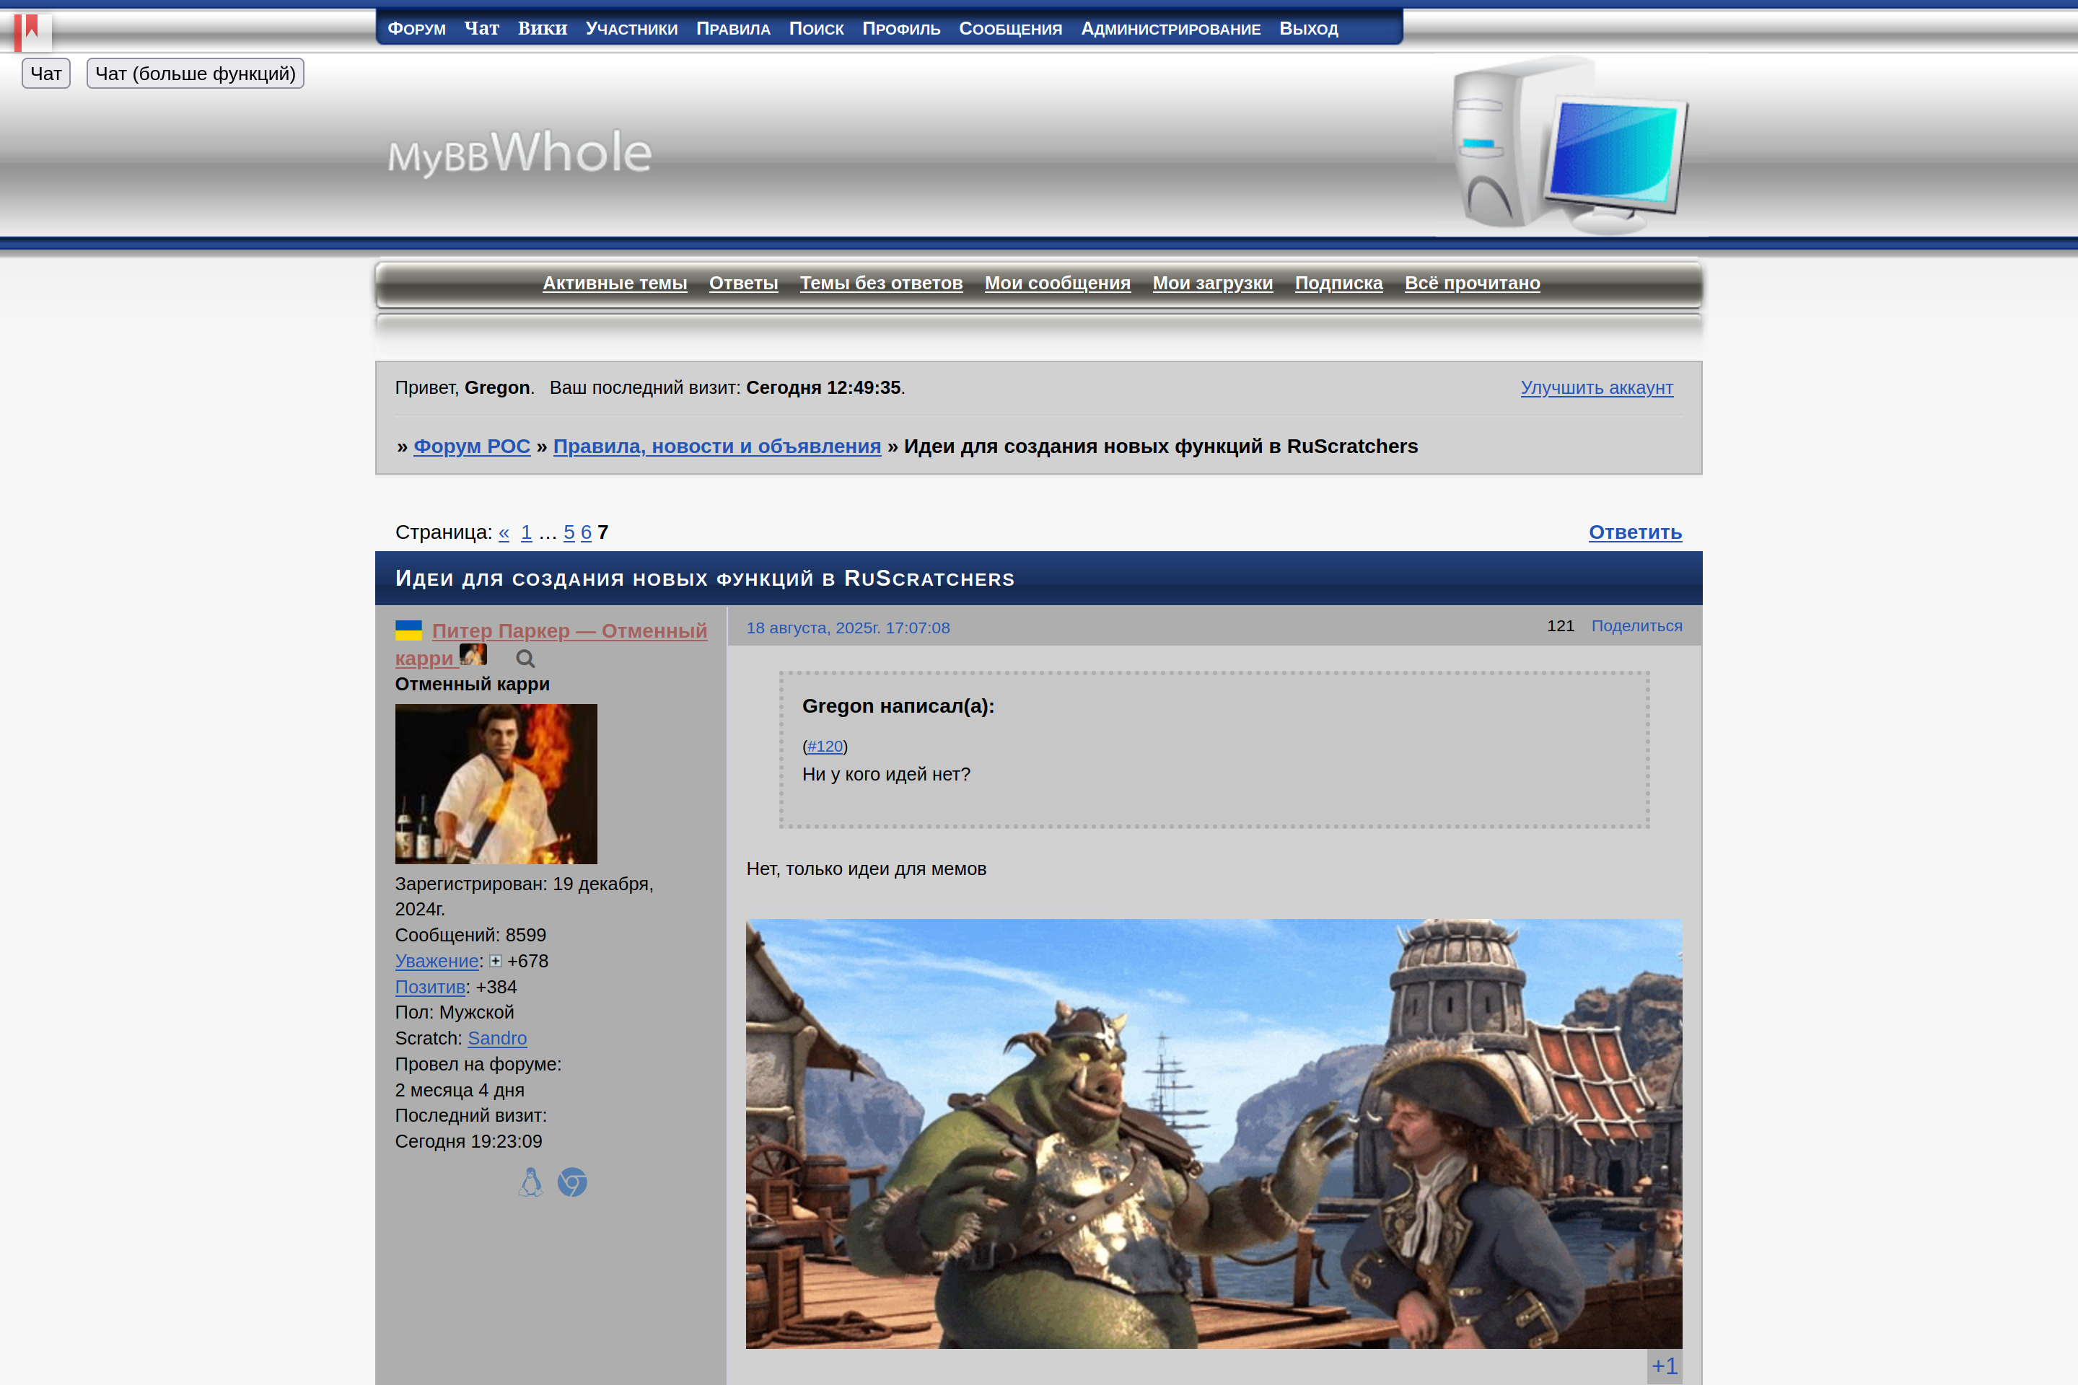Open the user's avatar picture
Screen dimensions: 2078x1385
(x=496, y=783)
